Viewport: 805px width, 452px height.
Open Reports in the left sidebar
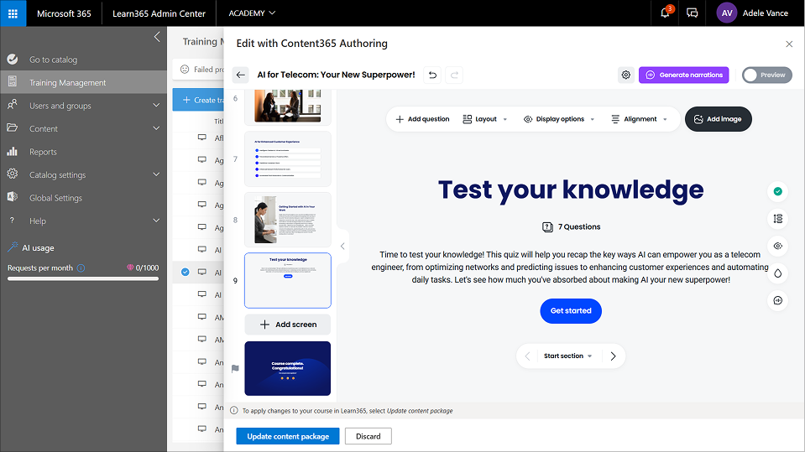(43, 152)
